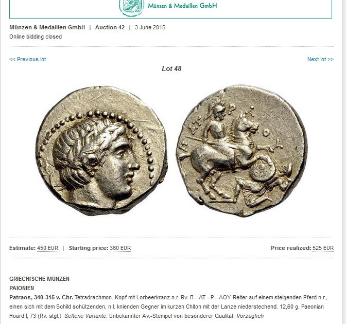Click the Lot 48 title
346x324 pixels.
click(171, 68)
